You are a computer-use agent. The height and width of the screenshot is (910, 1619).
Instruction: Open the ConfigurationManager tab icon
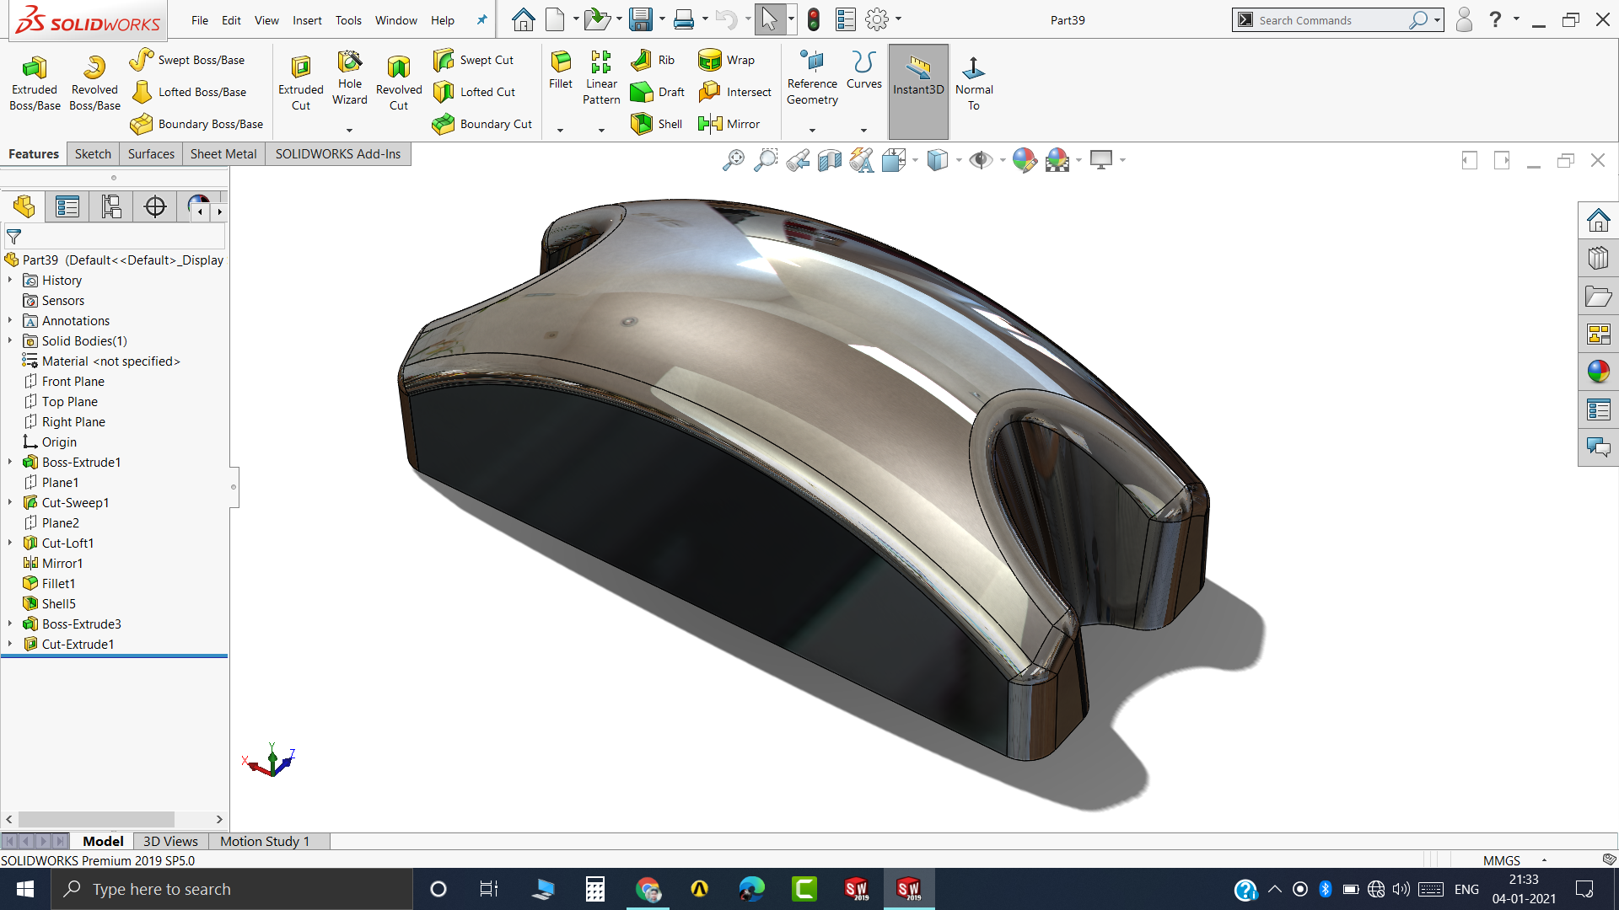pyautogui.click(x=110, y=206)
